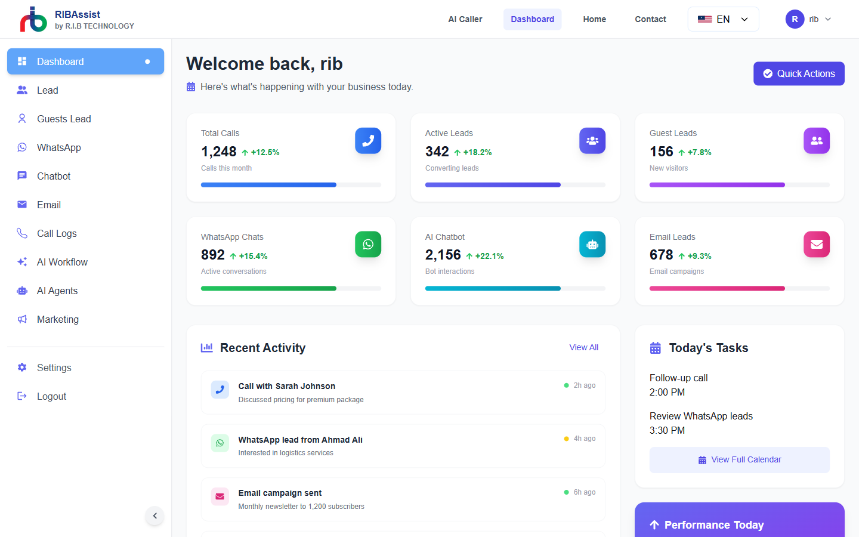Image resolution: width=859 pixels, height=537 pixels.
Task: Click the Email Leads envelope icon
Action: (x=817, y=244)
